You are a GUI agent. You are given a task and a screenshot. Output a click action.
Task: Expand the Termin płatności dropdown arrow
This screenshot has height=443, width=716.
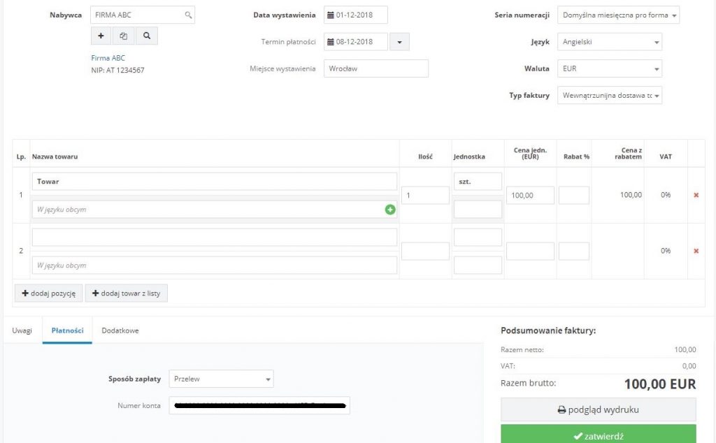[399, 42]
